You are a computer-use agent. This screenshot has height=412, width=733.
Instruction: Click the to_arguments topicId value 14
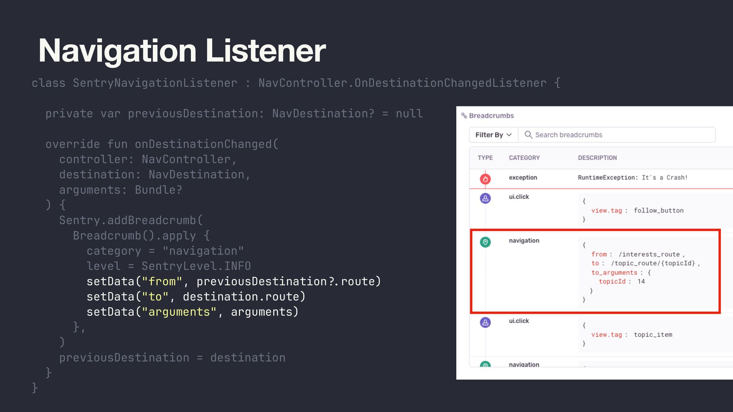(x=641, y=282)
